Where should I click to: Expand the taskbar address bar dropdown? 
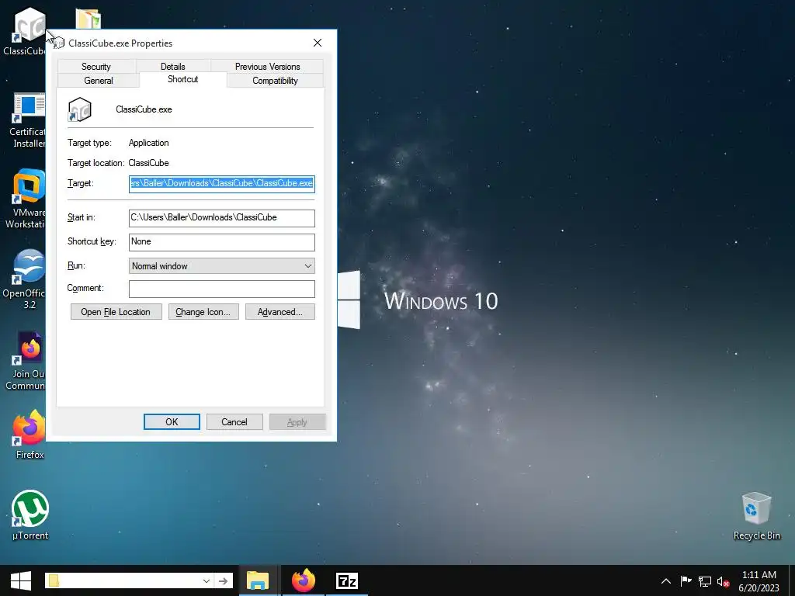(x=207, y=581)
